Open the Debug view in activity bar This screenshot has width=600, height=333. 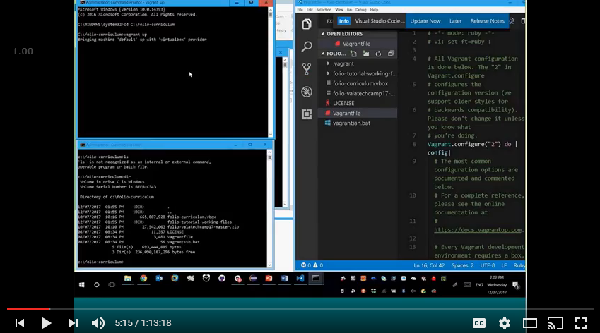point(307,92)
